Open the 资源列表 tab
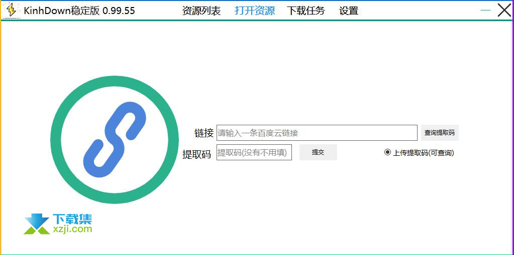This screenshot has width=514, height=255. click(201, 11)
